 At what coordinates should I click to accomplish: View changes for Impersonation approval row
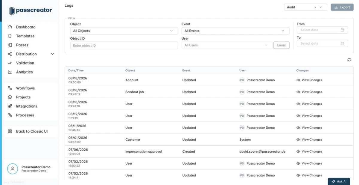309,152
